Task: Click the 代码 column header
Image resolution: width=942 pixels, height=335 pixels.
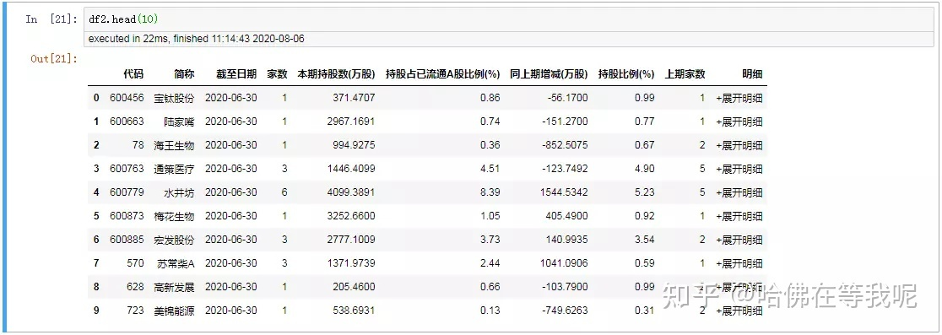Action: pyautogui.click(x=134, y=74)
